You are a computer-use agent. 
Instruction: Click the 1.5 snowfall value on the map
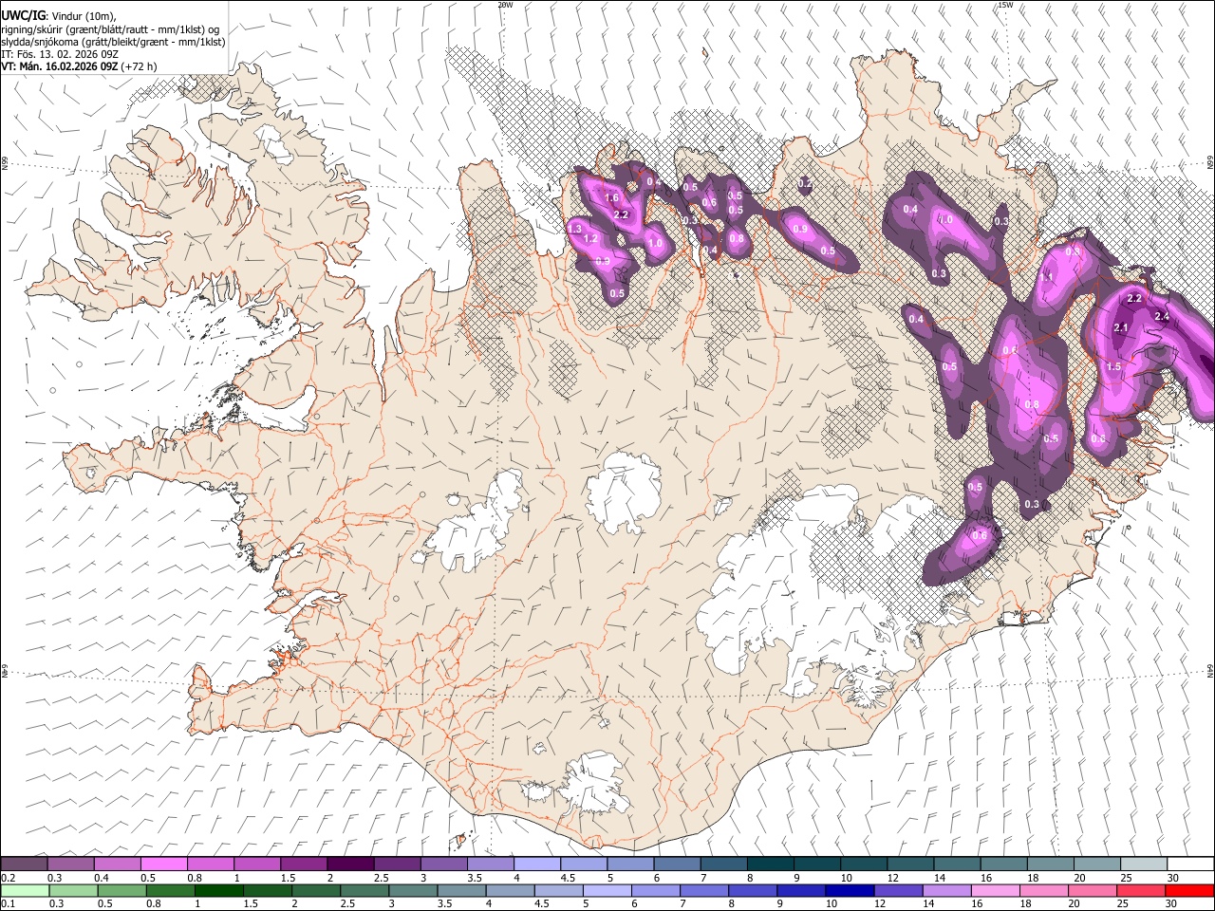pos(1114,366)
